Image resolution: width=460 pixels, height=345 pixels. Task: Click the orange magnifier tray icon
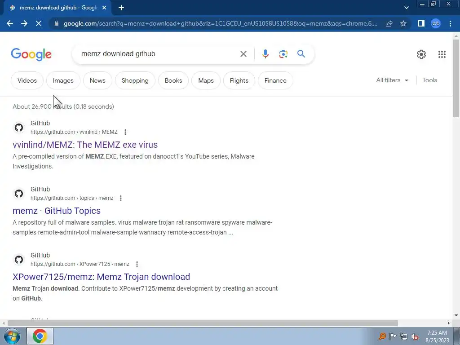pos(382,336)
